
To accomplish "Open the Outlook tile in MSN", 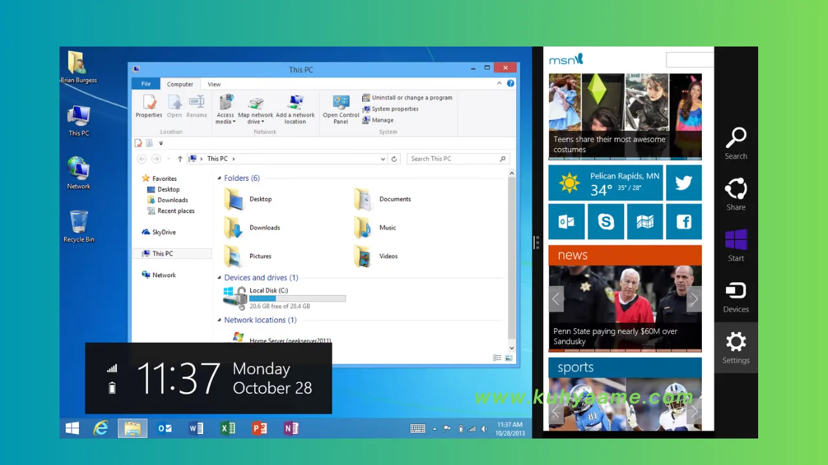I will (x=567, y=222).
